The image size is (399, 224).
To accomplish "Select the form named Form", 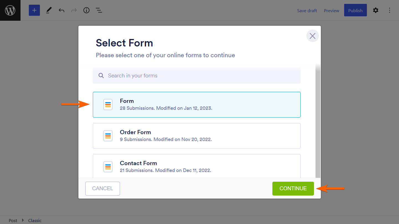I will pos(196,105).
